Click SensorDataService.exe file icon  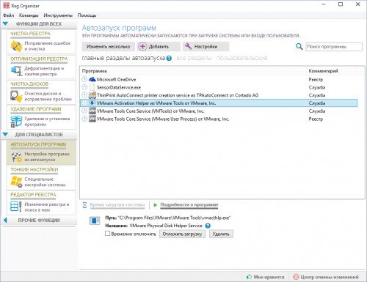pos(92,87)
